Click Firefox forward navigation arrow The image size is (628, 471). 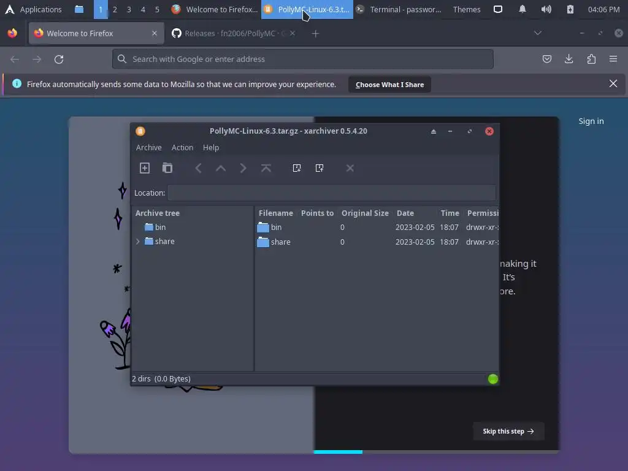(x=37, y=59)
